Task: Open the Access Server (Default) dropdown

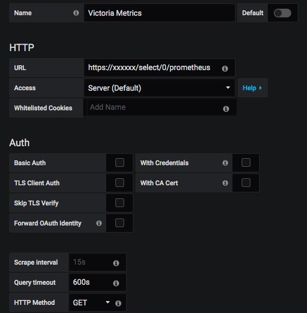Action: 159,88
